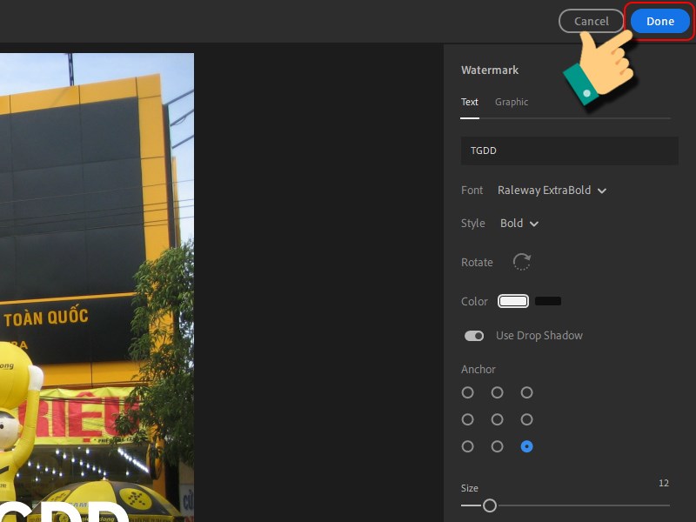This screenshot has width=696, height=522.
Task: Click the Cancel button
Action: tap(591, 21)
